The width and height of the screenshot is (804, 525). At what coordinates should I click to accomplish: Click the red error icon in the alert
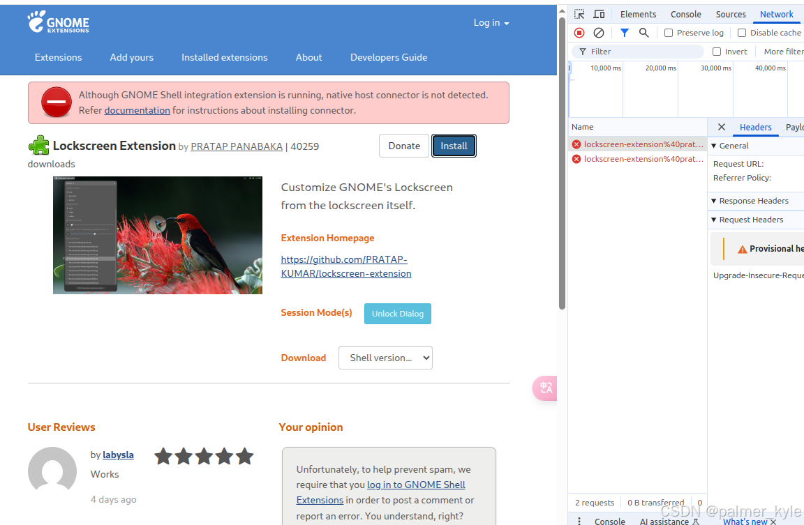pos(57,102)
